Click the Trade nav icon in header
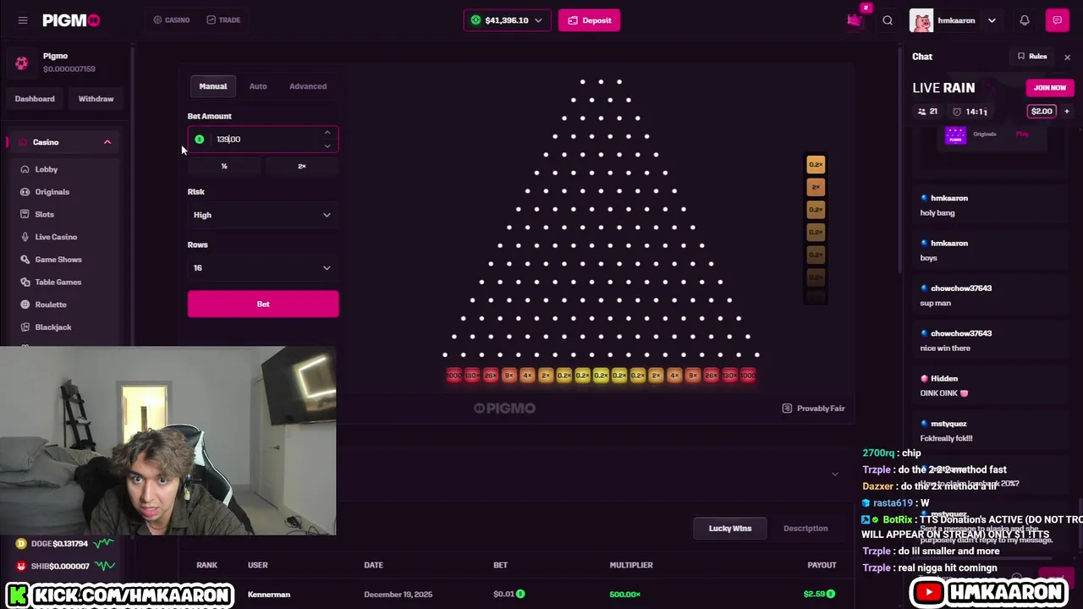1083x609 pixels. click(x=211, y=20)
